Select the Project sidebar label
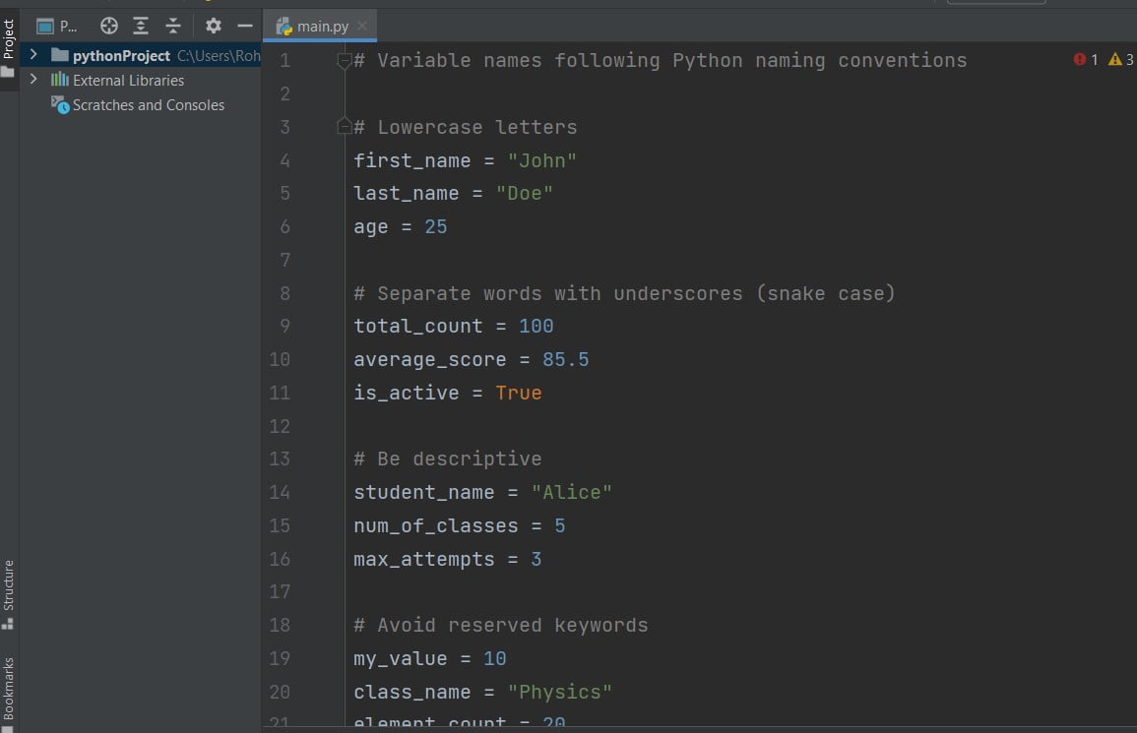The width and height of the screenshot is (1137, 733). click(9, 39)
